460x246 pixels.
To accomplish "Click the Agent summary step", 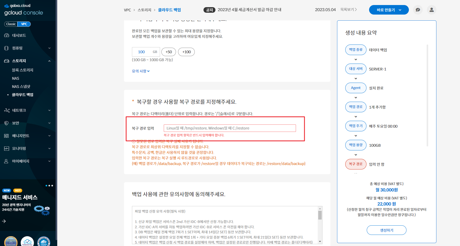I will [356, 88].
